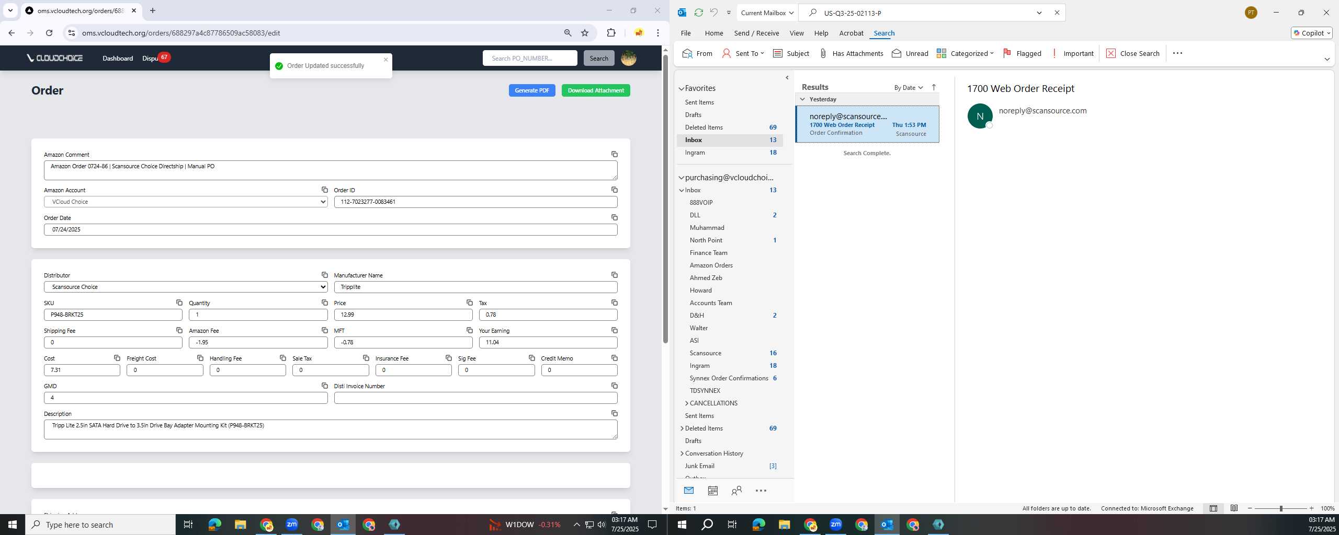Copy the Amazon Comment field value
This screenshot has width=1339, height=535.
[615, 154]
